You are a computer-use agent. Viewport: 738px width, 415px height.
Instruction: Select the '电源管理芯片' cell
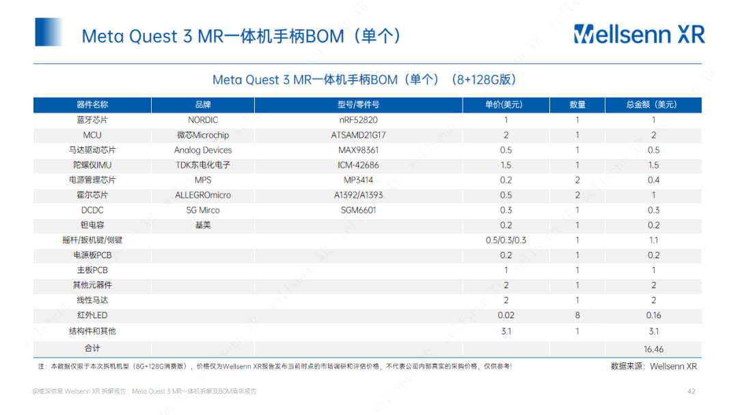pyautogui.click(x=92, y=180)
